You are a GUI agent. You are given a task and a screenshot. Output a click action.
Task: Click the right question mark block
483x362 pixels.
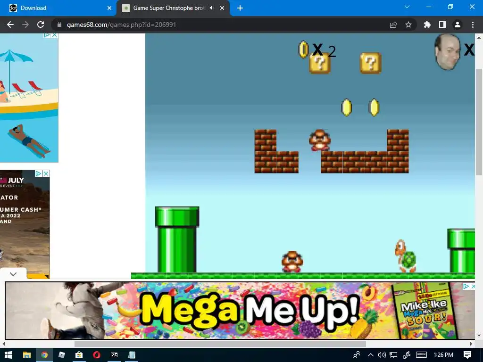371,63
